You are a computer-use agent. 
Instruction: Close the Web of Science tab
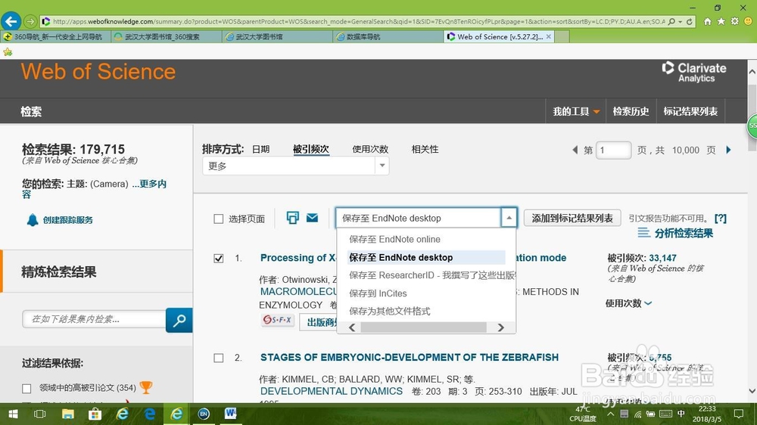tap(548, 36)
